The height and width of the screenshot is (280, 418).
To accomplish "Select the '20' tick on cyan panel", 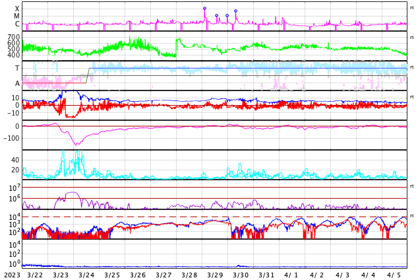I will [15, 170].
